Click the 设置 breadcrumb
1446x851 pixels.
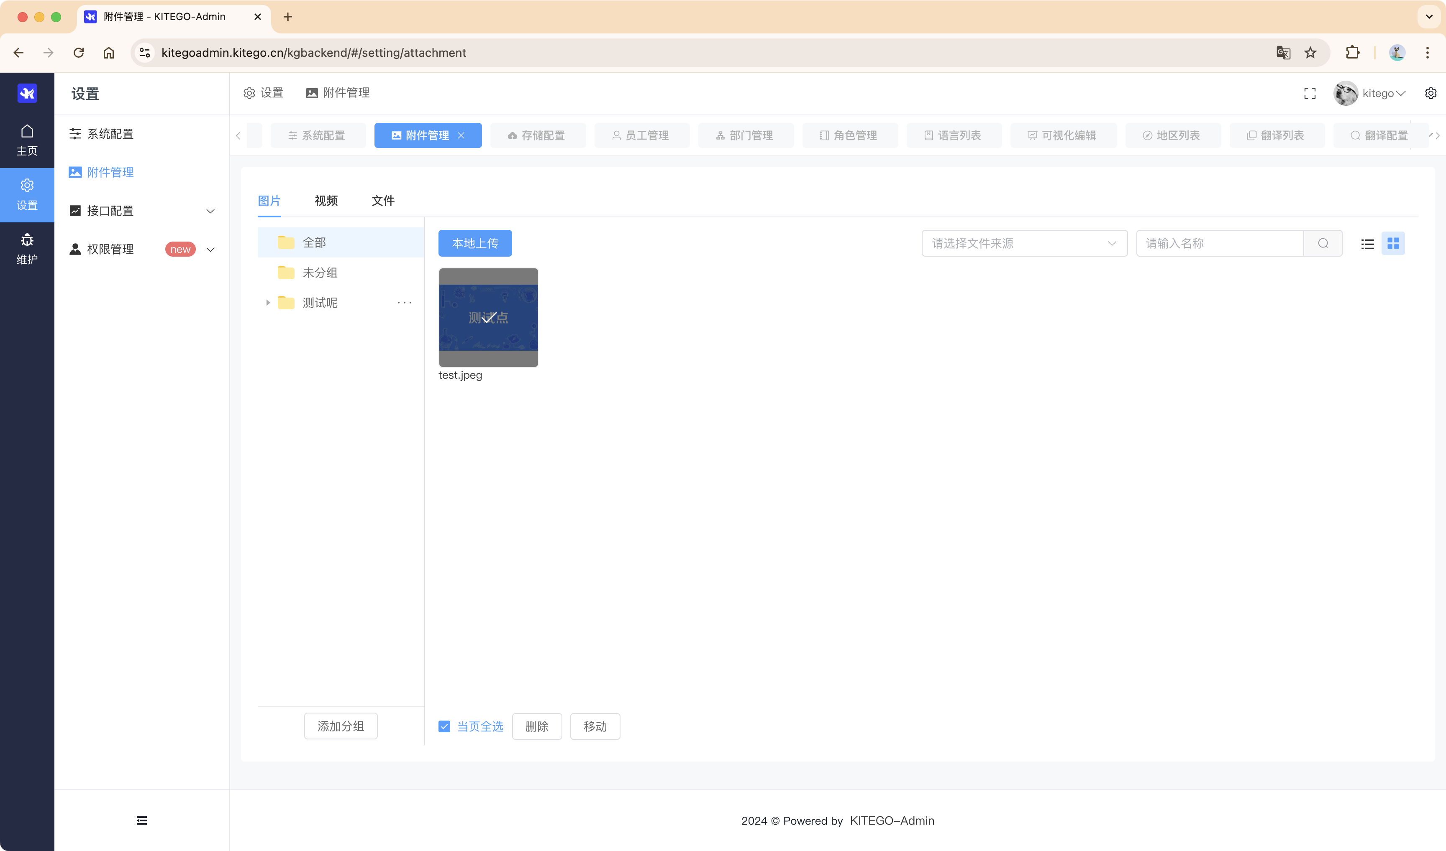[x=264, y=93]
